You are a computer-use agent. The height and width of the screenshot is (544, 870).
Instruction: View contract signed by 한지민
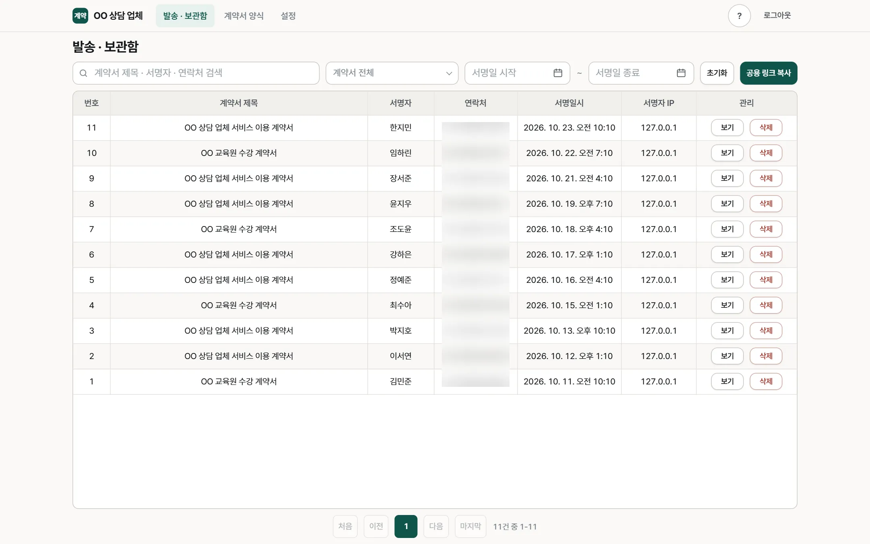point(727,128)
